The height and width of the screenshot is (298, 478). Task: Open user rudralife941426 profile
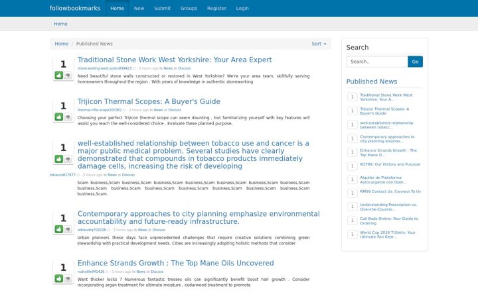[91, 272]
